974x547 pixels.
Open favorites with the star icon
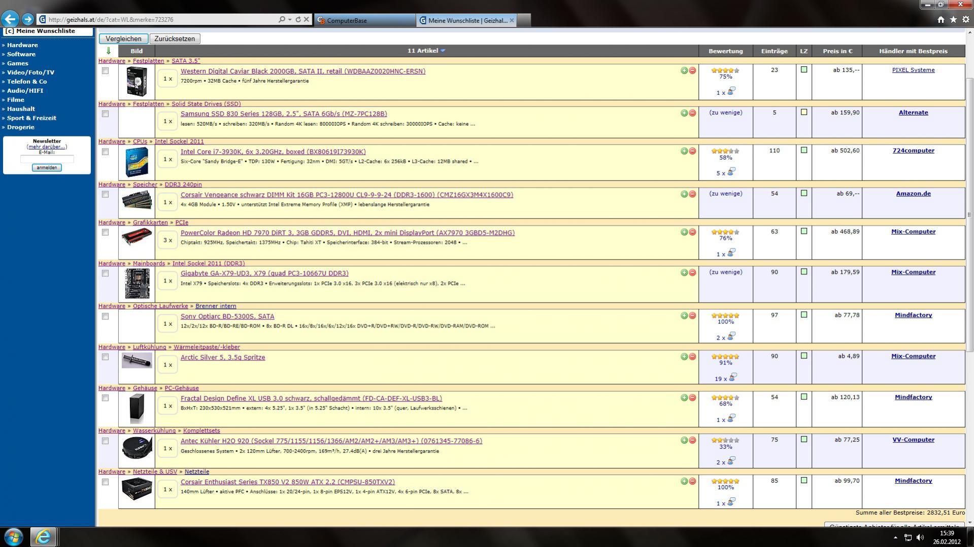(x=953, y=19)
